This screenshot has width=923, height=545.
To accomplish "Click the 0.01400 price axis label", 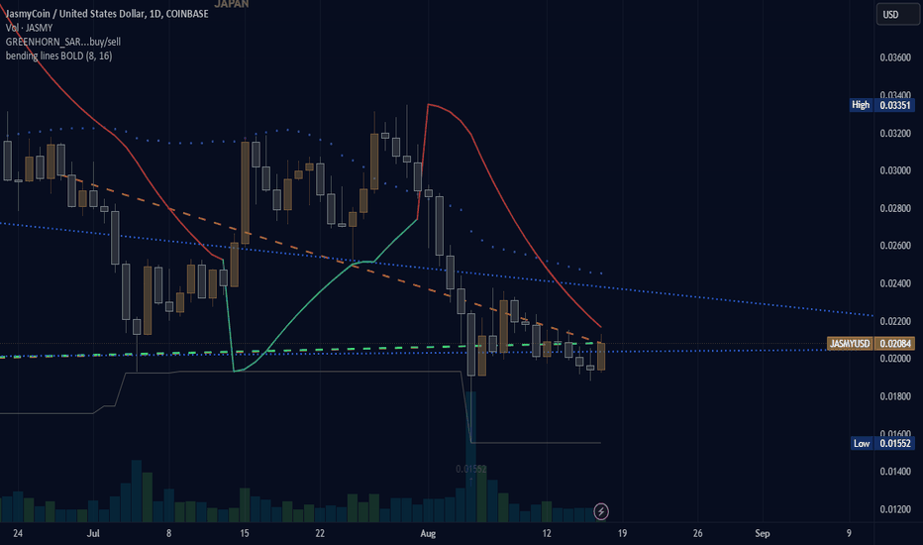I will pos(895,472).
